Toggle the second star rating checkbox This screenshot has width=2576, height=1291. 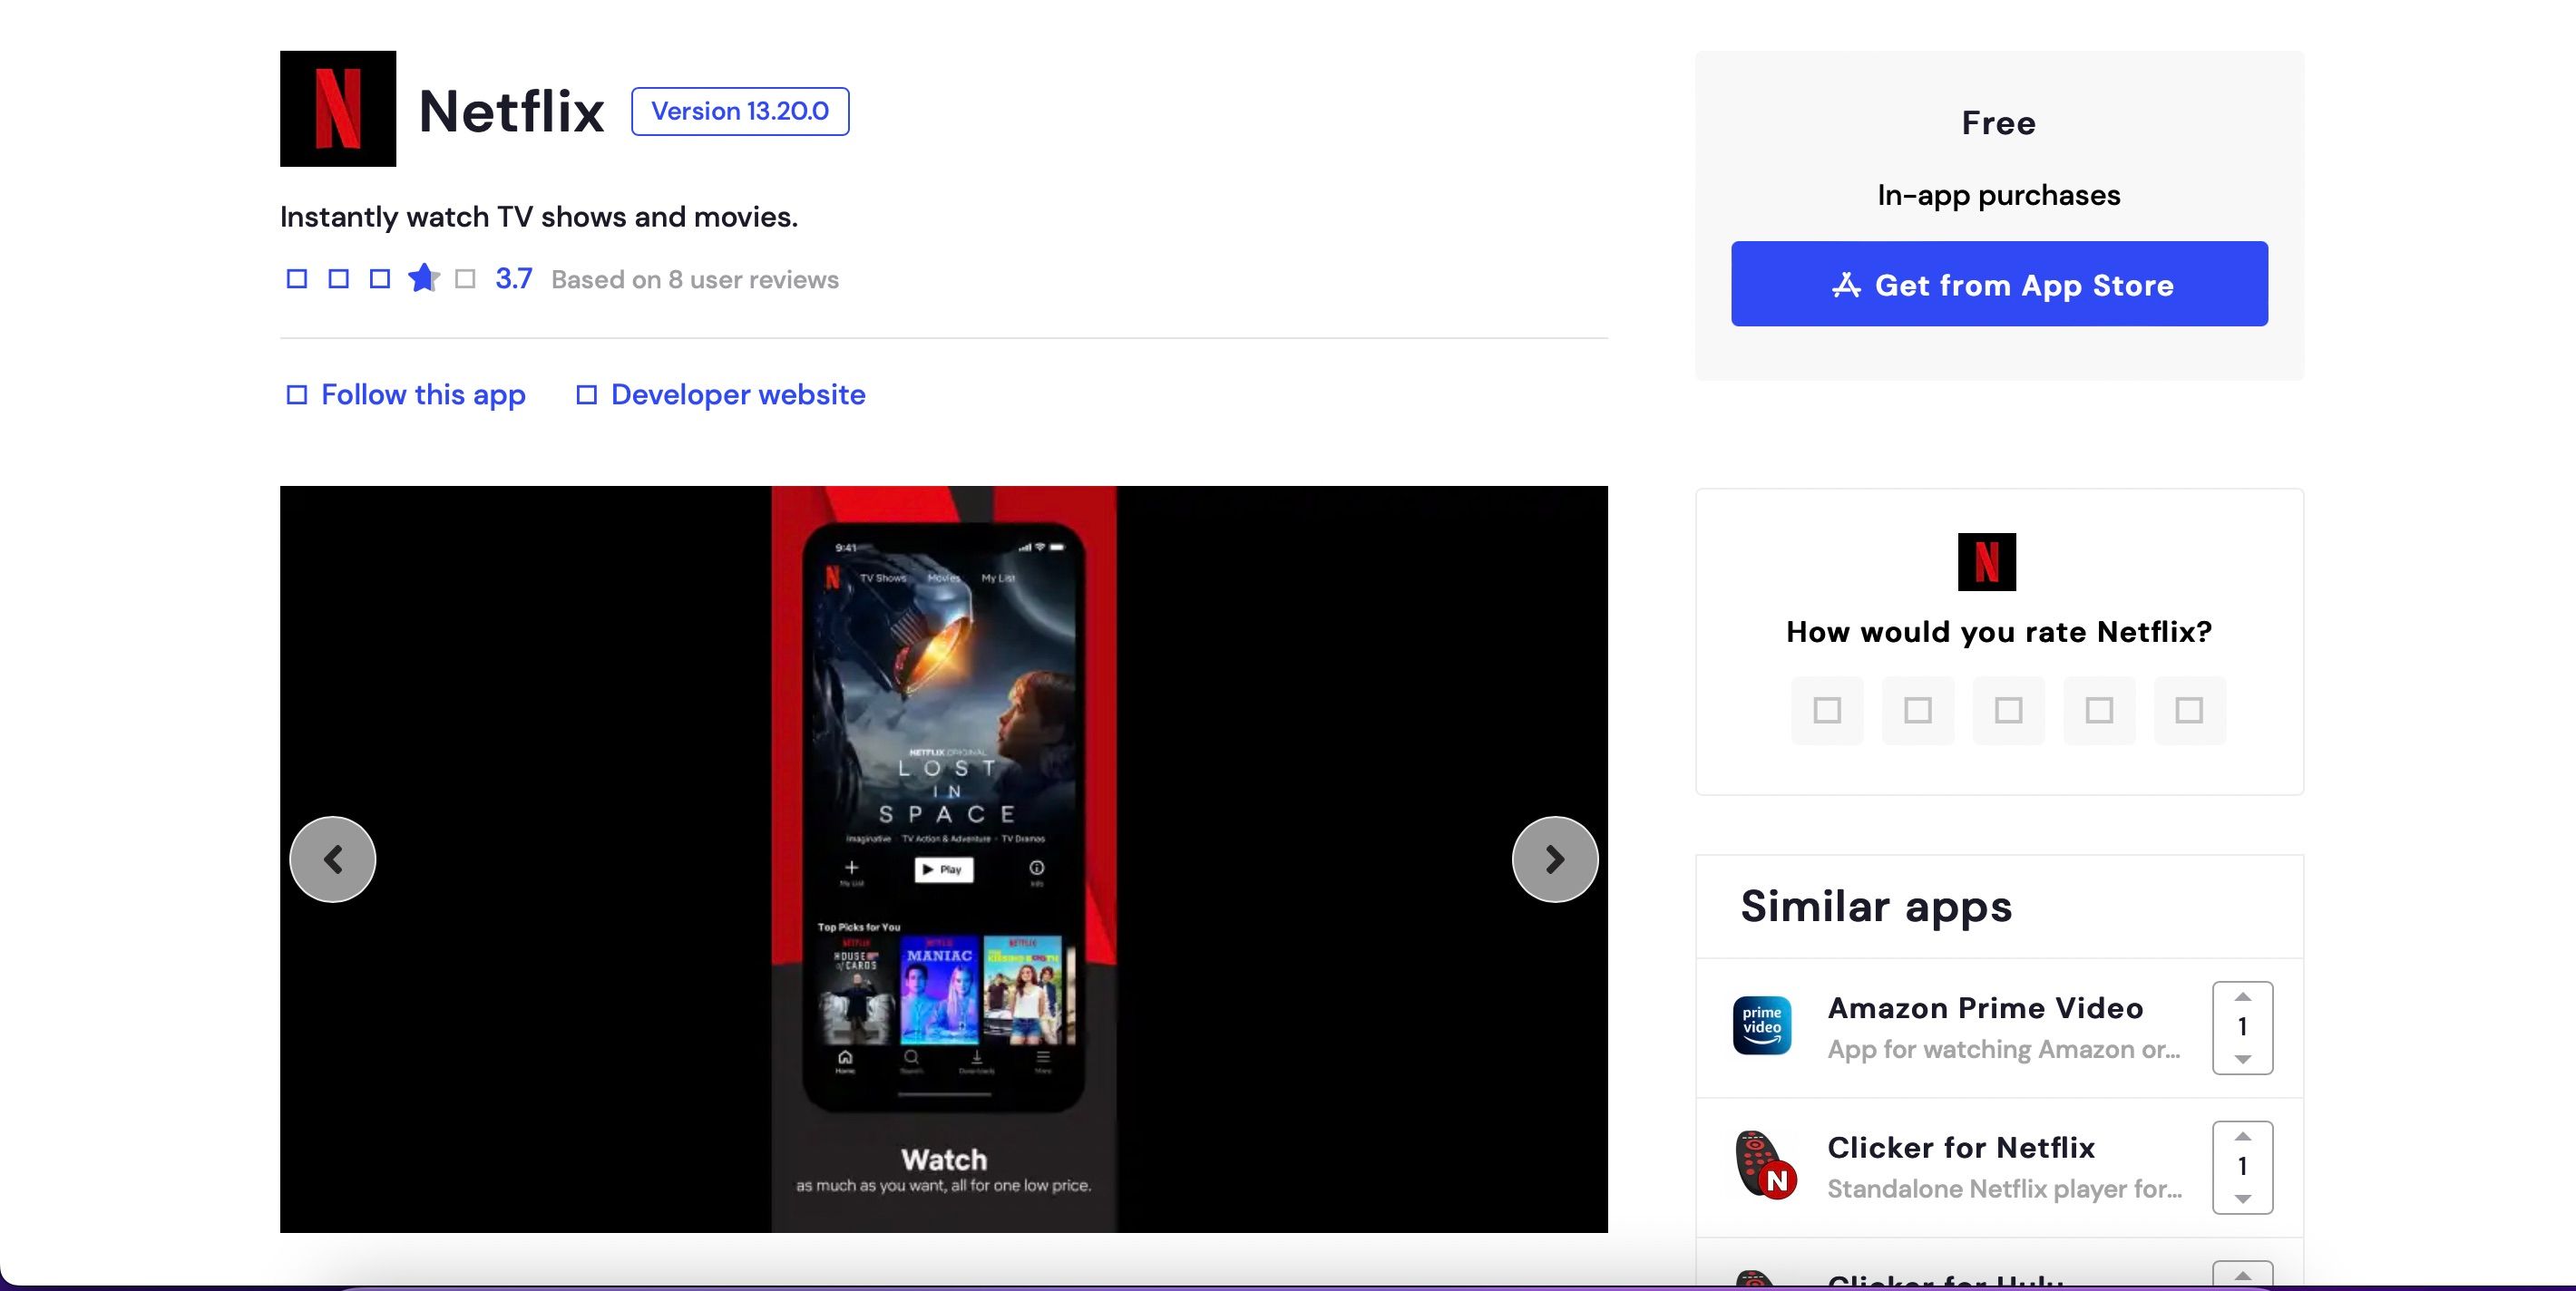(x=1916, y=710)
